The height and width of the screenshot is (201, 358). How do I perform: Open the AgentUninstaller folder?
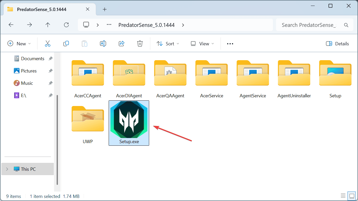294,79
